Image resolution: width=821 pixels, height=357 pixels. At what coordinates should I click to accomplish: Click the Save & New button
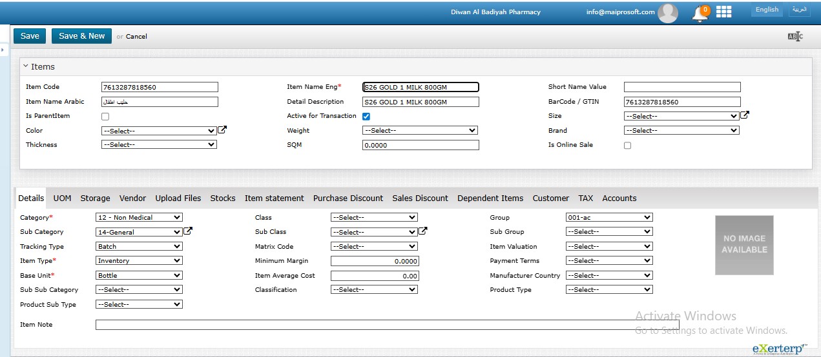tap(81, 36)
